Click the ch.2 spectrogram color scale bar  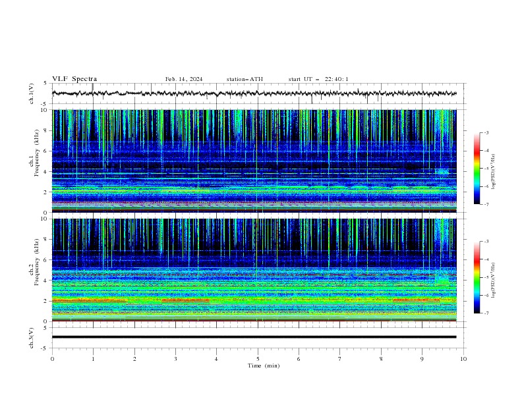477,277
